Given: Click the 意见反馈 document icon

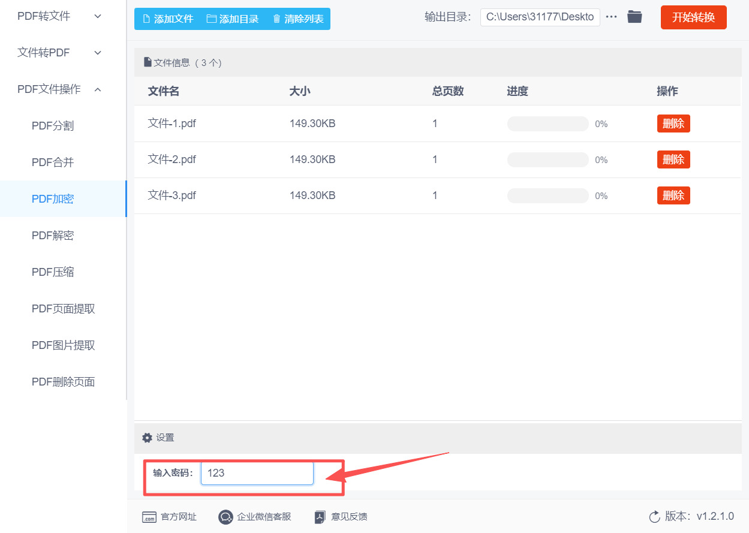Looking at the screenshot, I should [320, 517].
